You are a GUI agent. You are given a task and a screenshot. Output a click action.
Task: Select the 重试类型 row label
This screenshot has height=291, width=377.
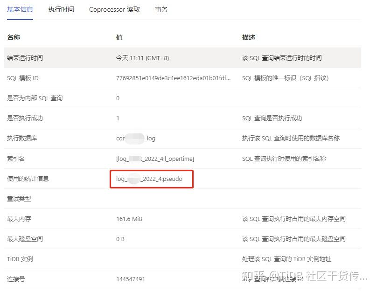(19, 199)
